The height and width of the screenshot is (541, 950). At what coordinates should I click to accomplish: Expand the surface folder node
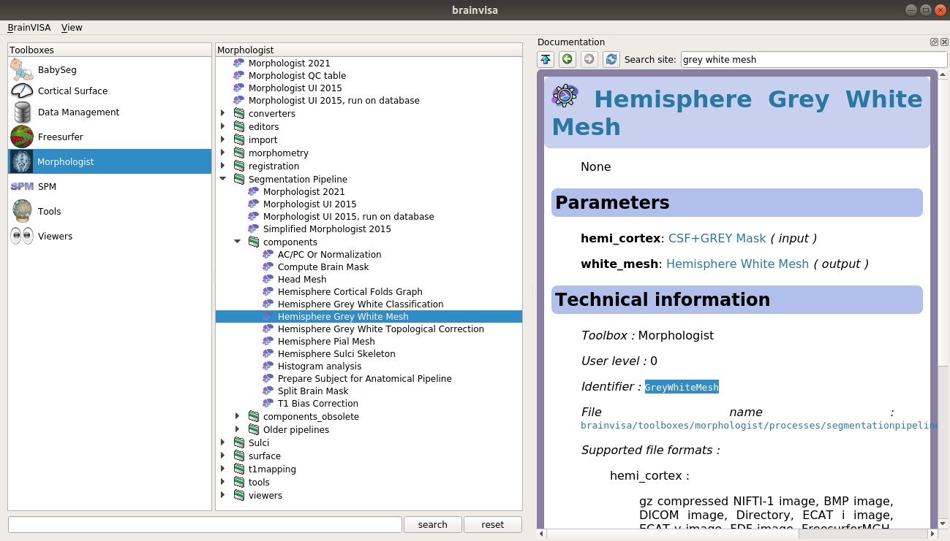(x=223, y=456)
